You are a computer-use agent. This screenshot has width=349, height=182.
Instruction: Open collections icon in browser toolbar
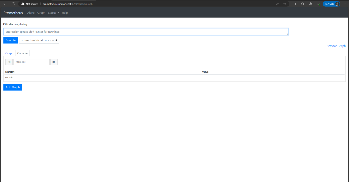[310, 4]
